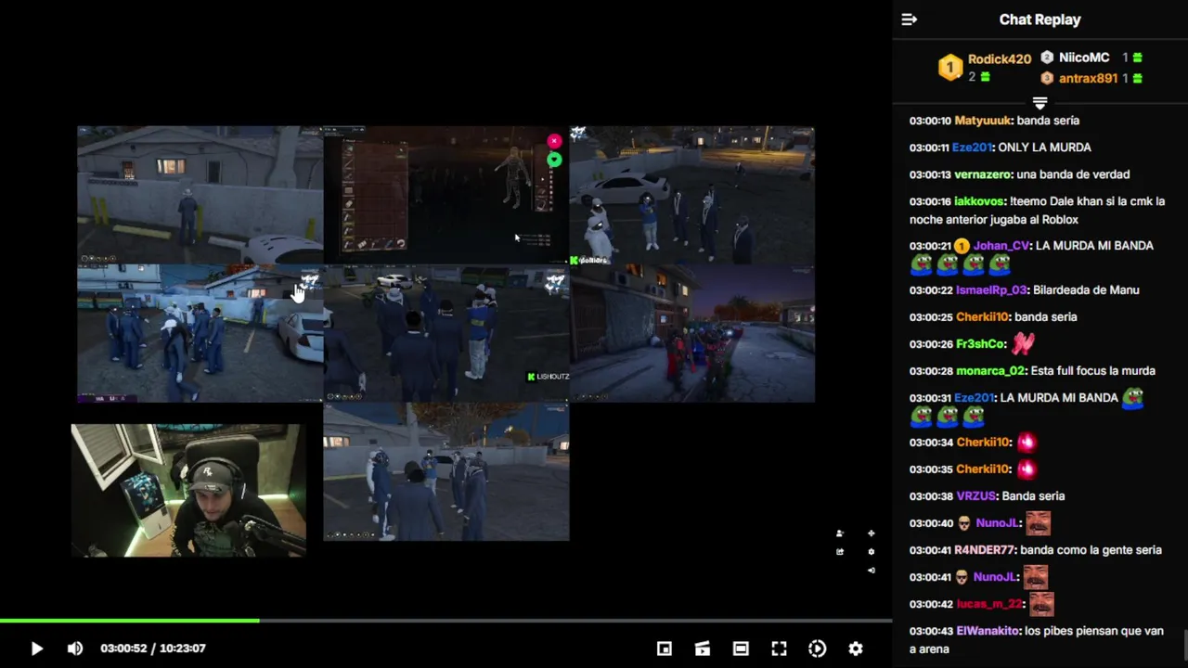
Task: Click Eze201 on the ONLY LA MURDA message
Action: pos(974,148)
